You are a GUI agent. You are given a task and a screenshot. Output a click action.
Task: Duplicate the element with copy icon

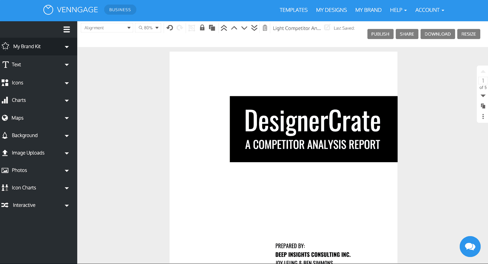click(212, 28)
